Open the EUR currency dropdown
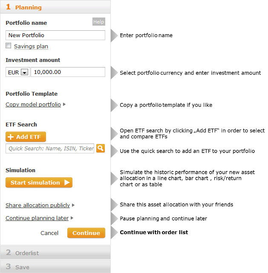The height and width of the screenshot is (273, 268). (x=24, y=72)
